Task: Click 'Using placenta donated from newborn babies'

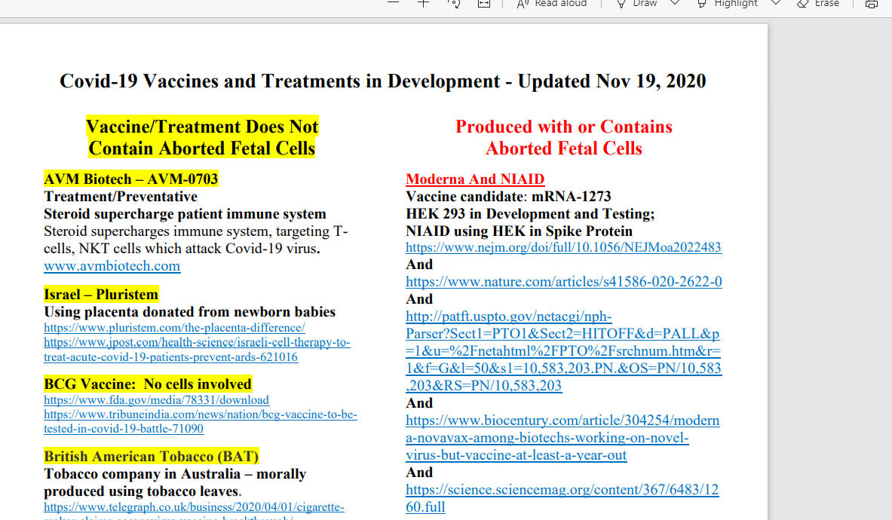Action: [189, 312]
